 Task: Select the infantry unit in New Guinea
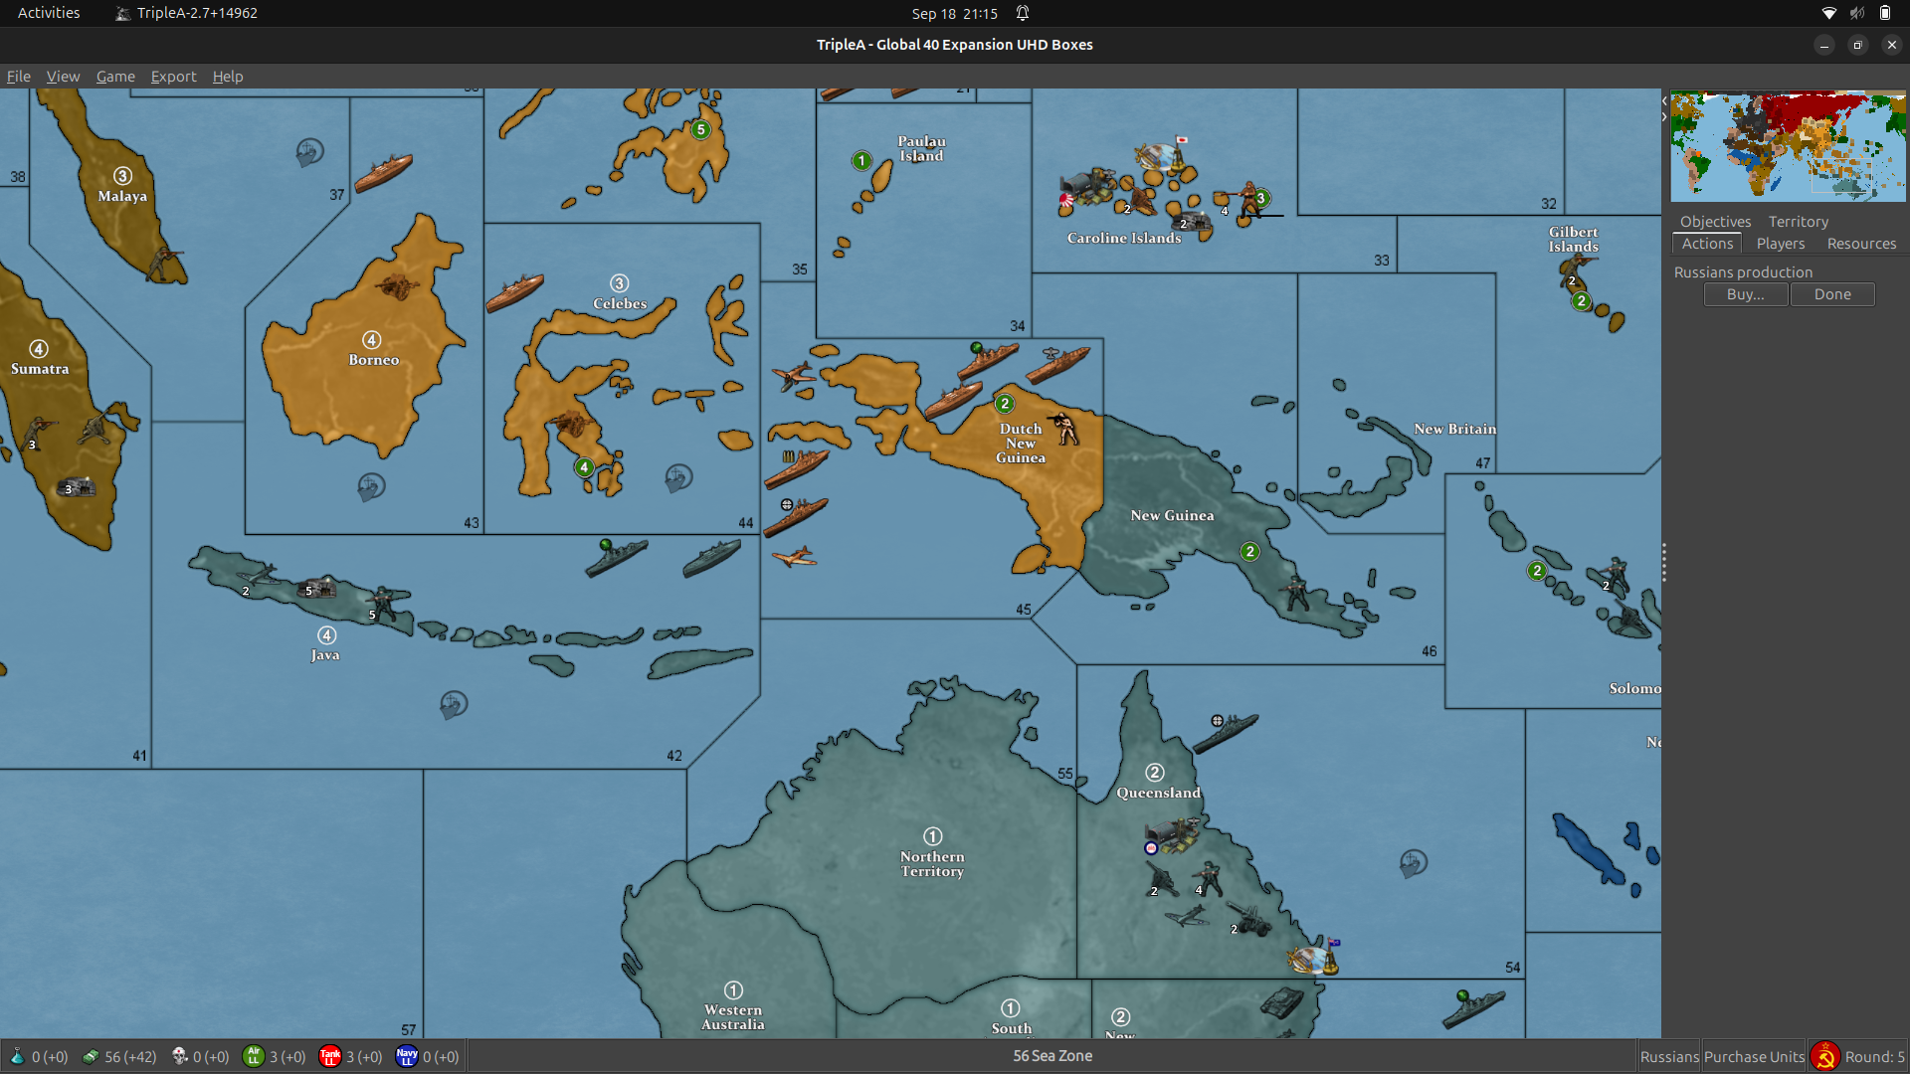point(1296,591)
